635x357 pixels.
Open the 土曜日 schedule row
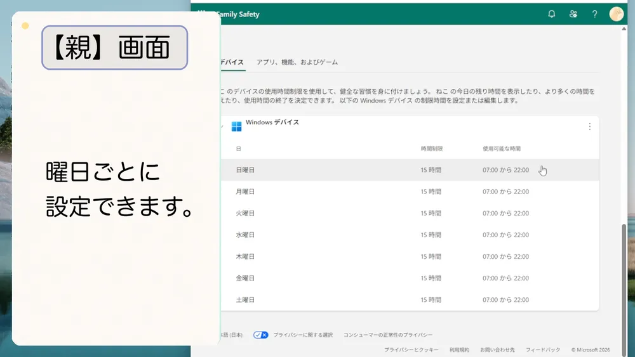(410, 299)
